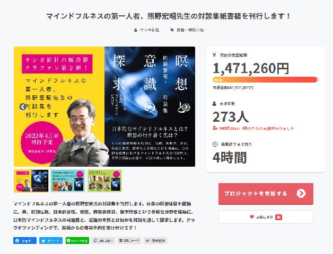Select the first yellow thumbnail image
The image size is (333, 254).
pos(31,181)
